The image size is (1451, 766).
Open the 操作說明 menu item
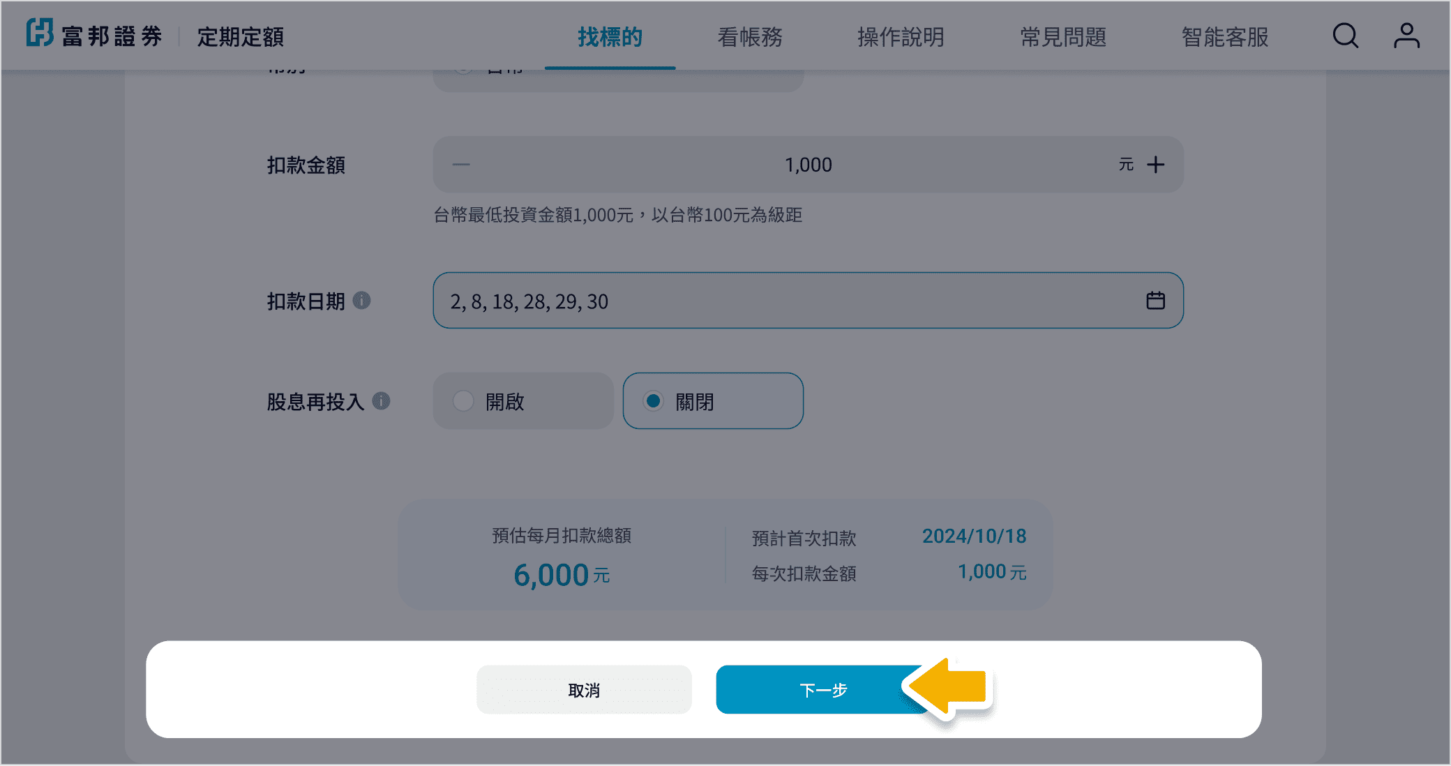(x=901, y=37)
